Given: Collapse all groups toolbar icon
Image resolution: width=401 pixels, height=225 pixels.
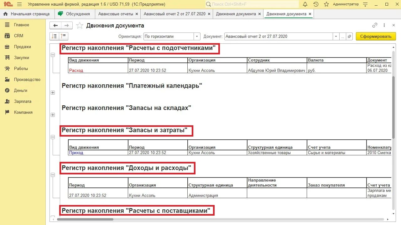Looking at the screenshot, I should [x=54, y=36].
